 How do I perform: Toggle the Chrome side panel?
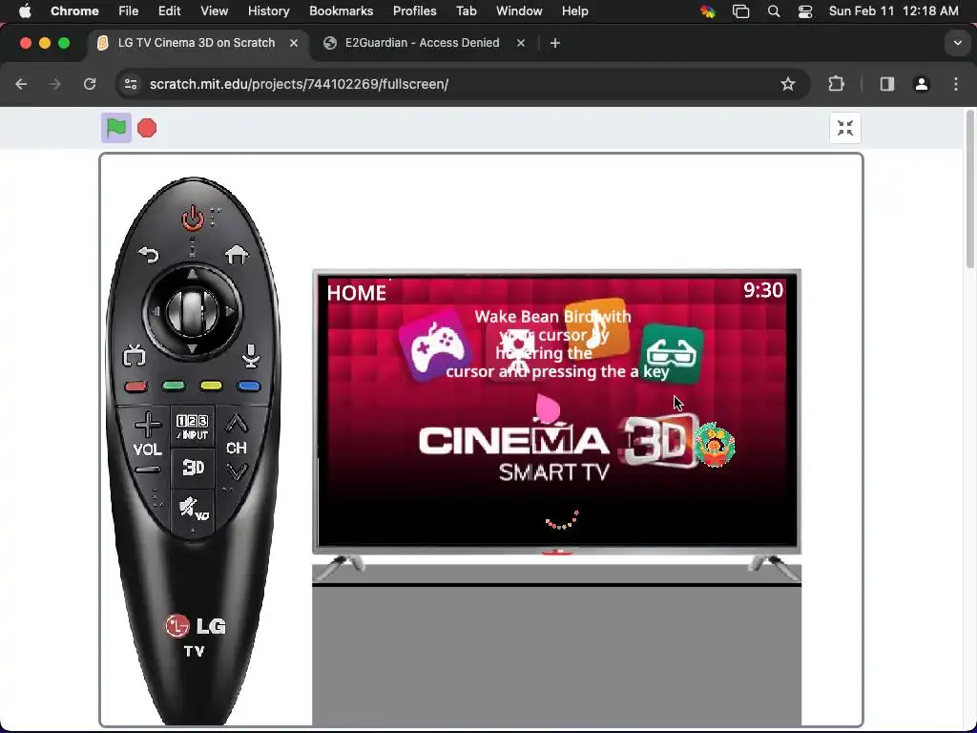click(x=887, y=84)
